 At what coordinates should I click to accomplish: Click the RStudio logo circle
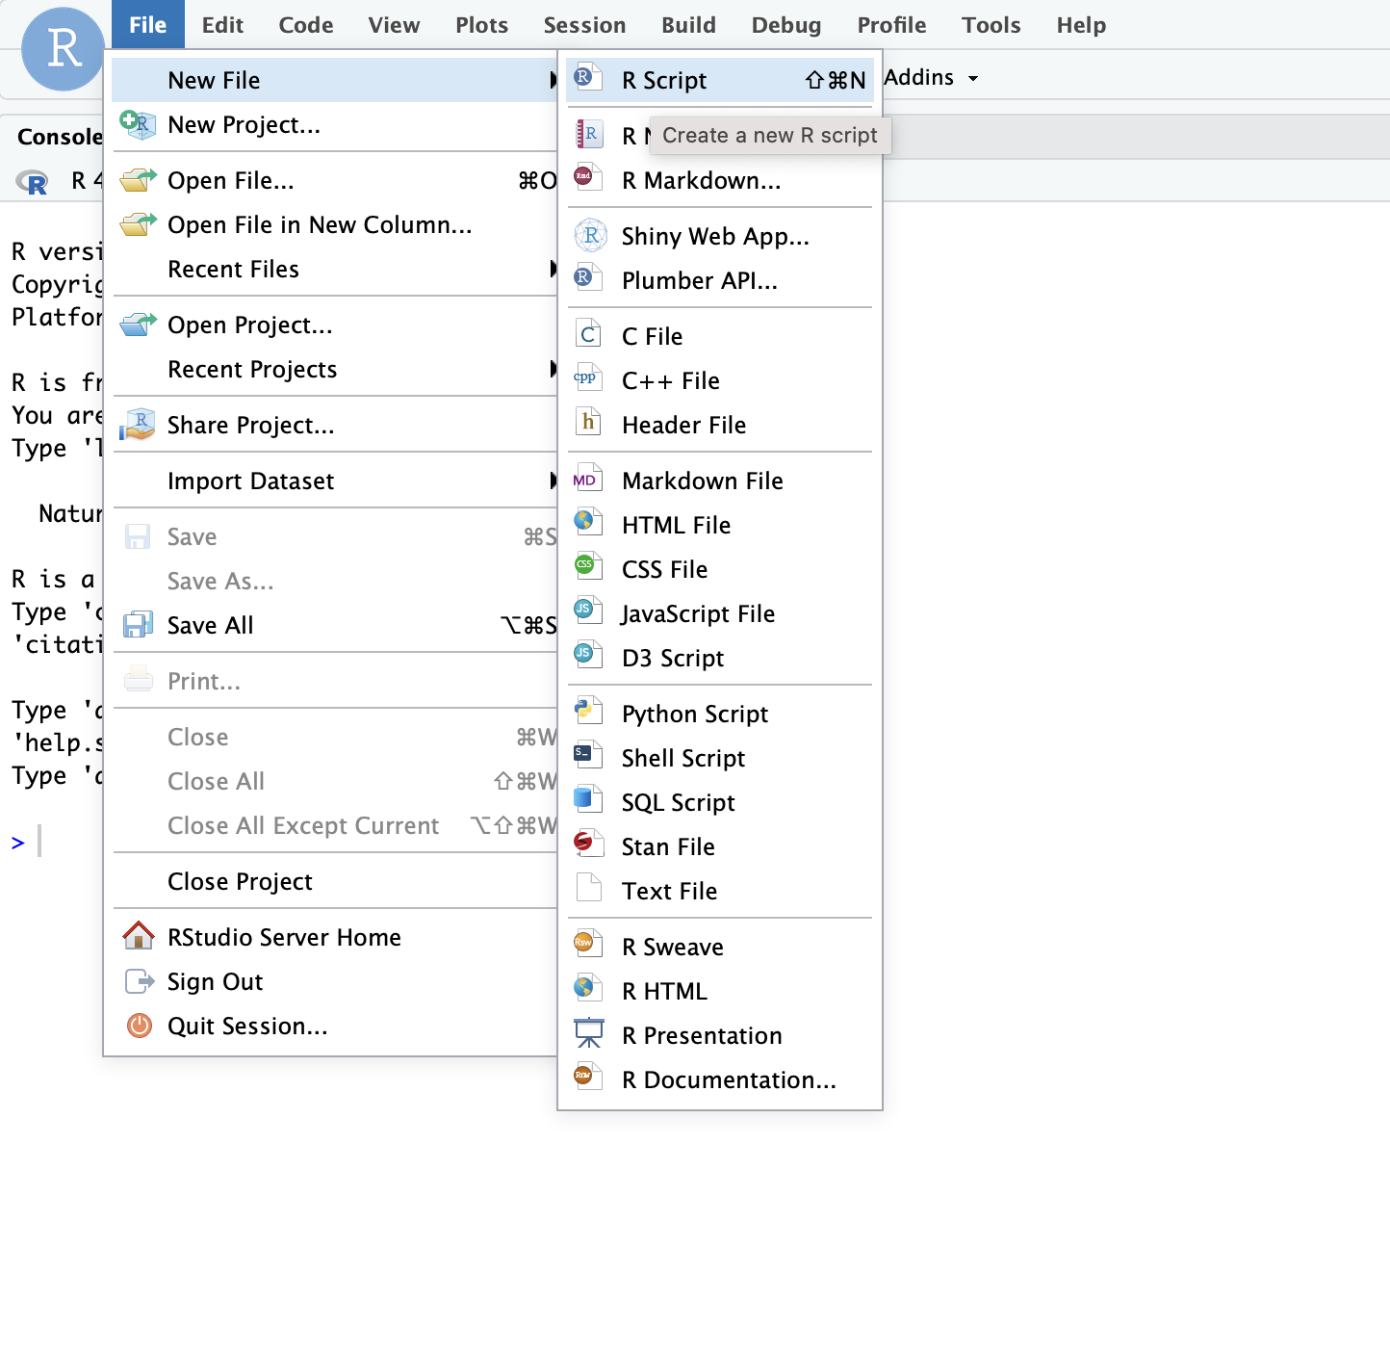pyautogui.click(x=64, y=48)
